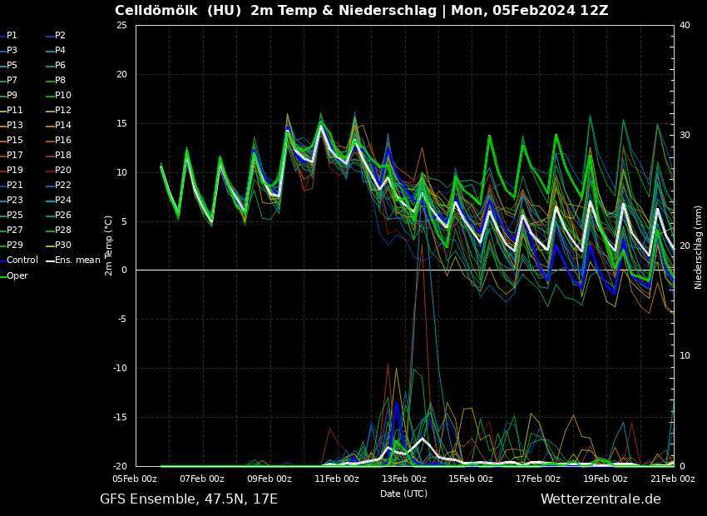This screenshot has height=516, width=707.
Task: Click the P16 legend label
Action: tap(62, 141)
